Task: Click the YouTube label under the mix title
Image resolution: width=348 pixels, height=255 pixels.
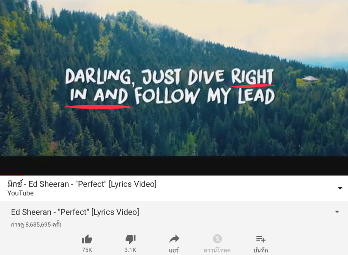Action: pyautogui.click(x=20, y=193)
